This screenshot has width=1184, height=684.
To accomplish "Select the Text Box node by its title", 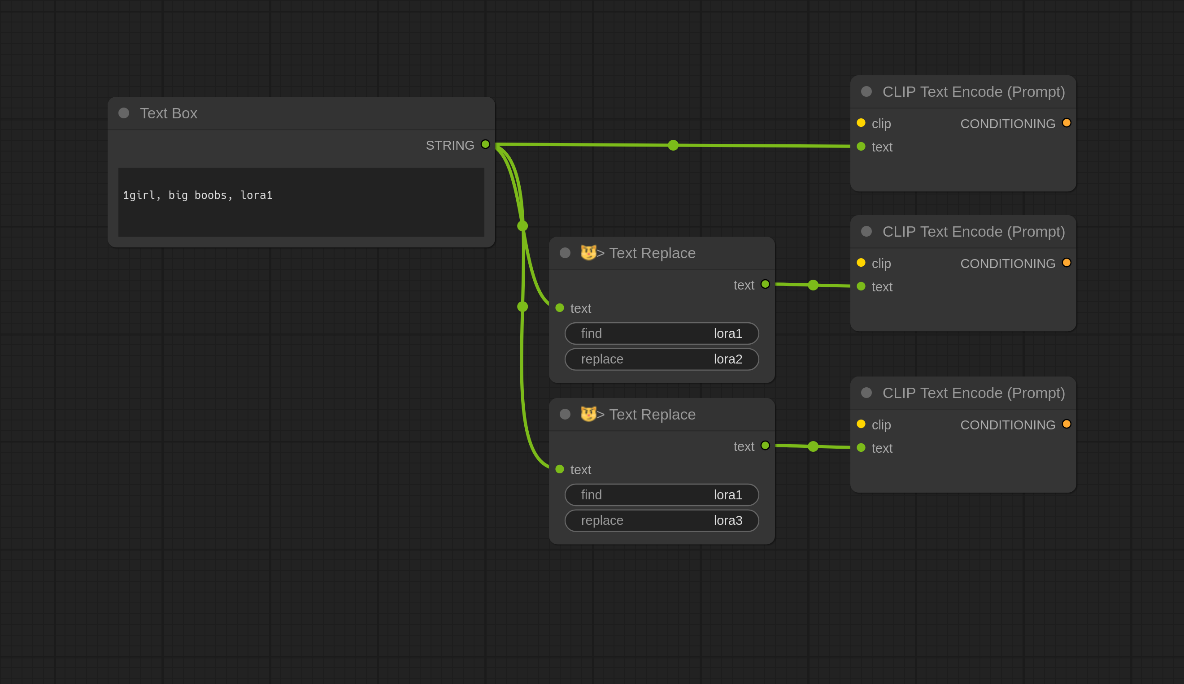I will 168,113.
